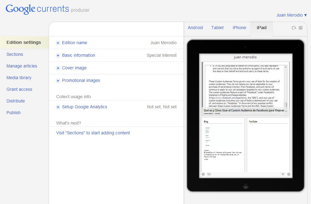The image size is (311, 204).
Task: Open the Blog section card in preview
Action: (223, 145)
